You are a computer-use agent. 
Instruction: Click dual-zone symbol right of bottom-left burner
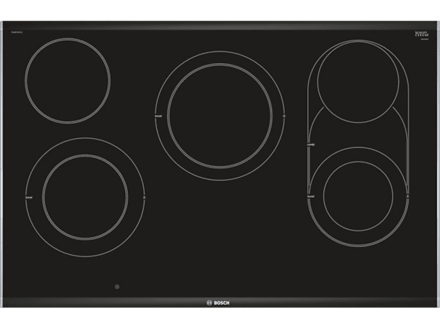144,198
